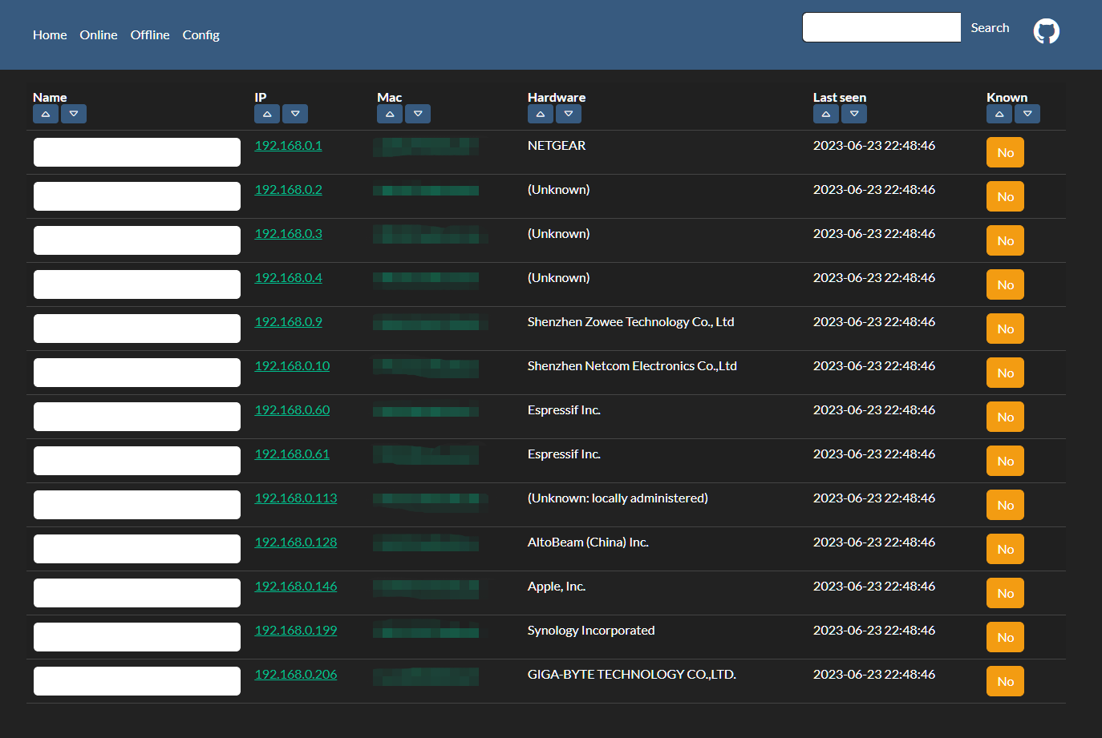Sort Known column descending

(1027, 115)
